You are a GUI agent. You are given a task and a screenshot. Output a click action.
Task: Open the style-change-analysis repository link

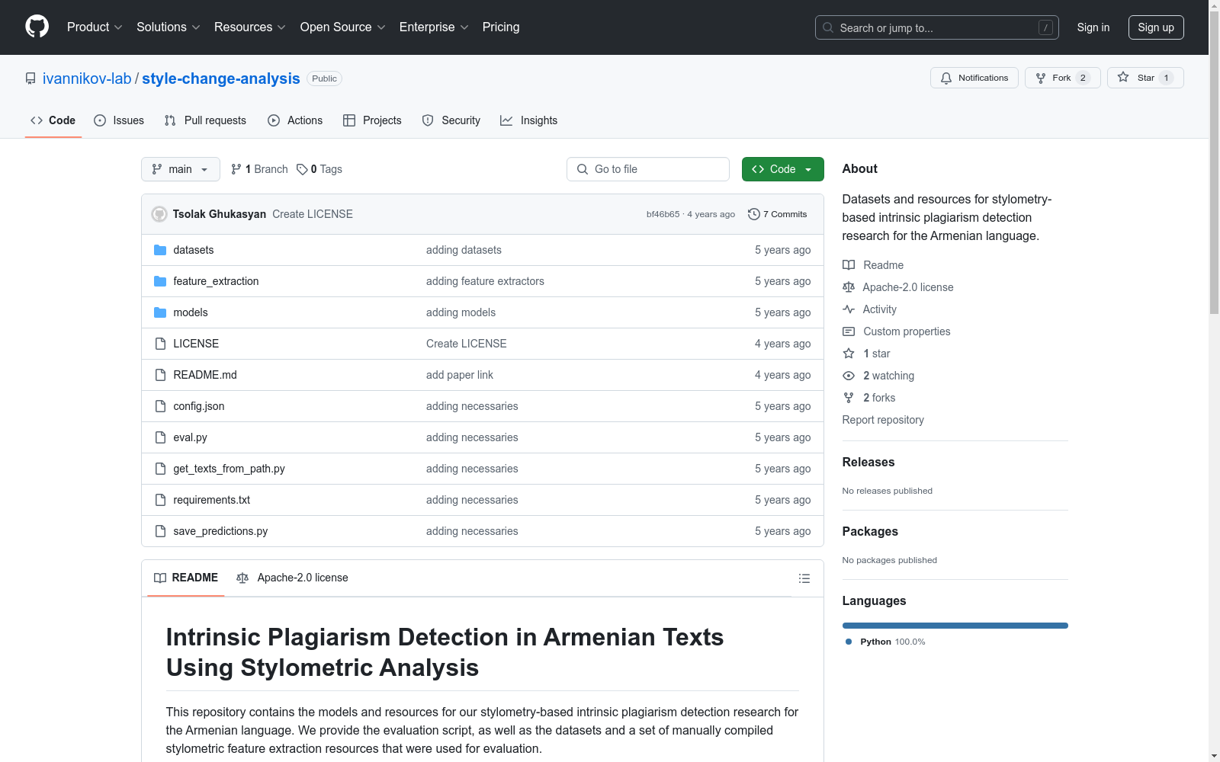click(221, 78)
